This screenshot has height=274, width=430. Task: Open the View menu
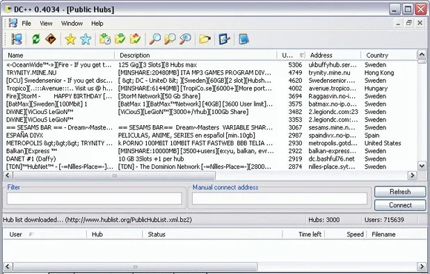(46, 23)
